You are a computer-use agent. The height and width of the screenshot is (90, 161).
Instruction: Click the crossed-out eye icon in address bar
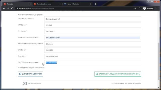click(135, 8)
